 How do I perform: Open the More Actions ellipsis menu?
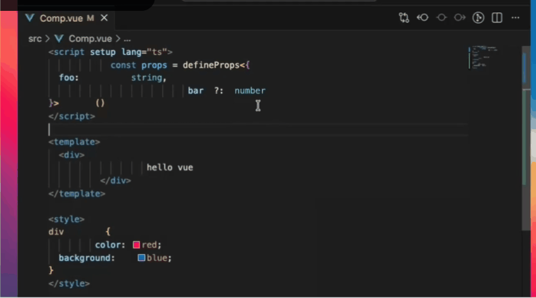[x=516, y=18]
